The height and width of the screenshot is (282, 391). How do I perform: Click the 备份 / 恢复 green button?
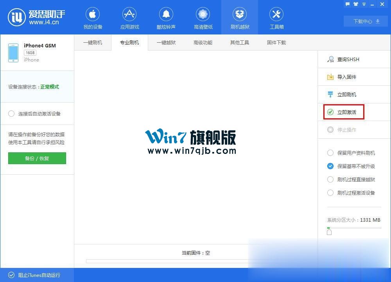(x=37, y=158)
